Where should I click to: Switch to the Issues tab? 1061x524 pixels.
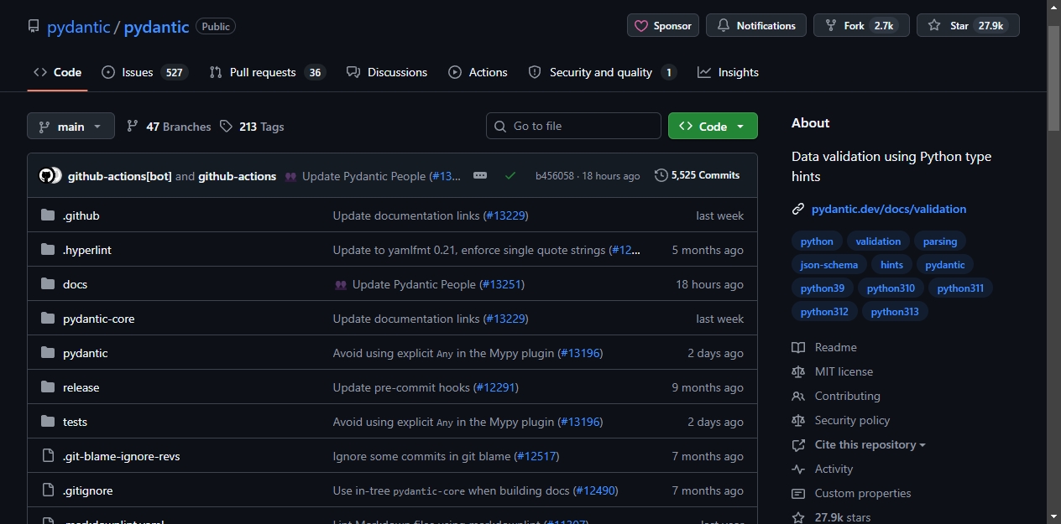click(x=144, y=72)
